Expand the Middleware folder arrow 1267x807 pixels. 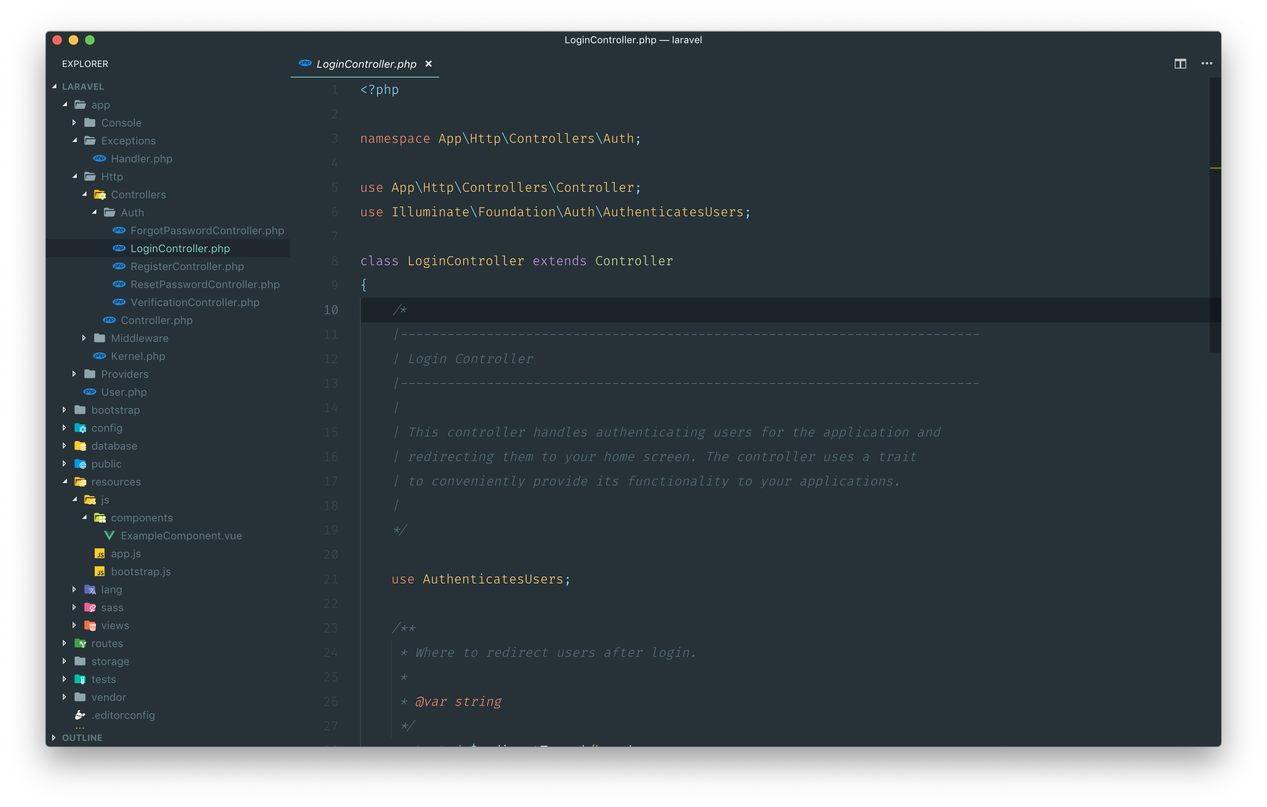coord(84,338)
